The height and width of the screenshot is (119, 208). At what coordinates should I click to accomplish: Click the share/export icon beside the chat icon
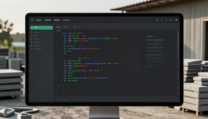point(171,20)
